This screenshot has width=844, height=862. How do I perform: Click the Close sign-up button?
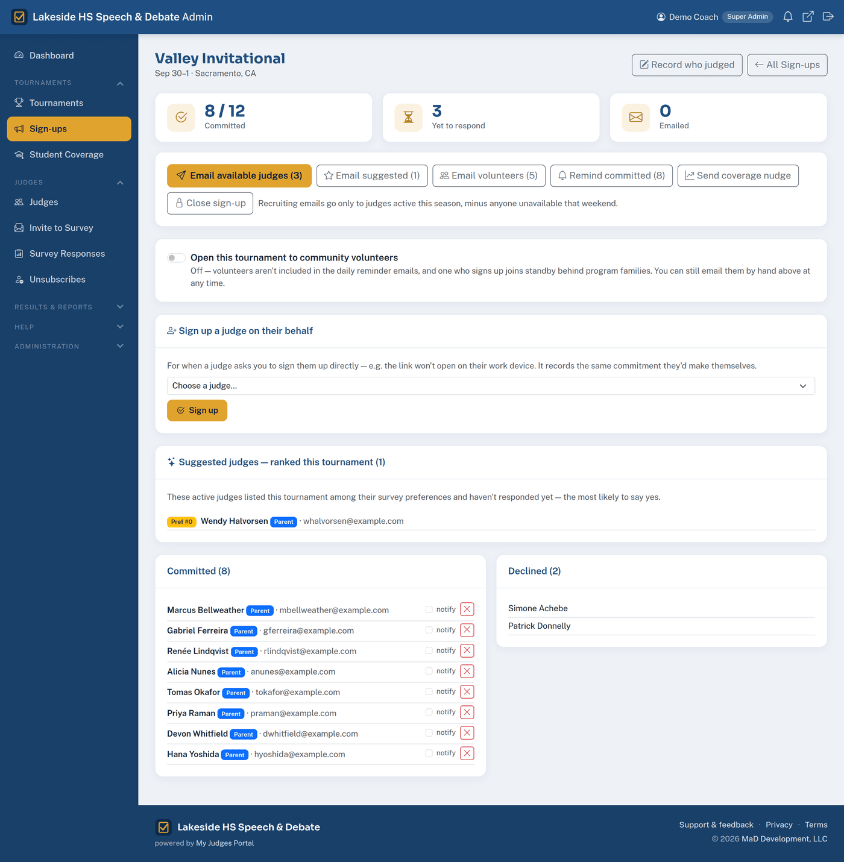210,204
